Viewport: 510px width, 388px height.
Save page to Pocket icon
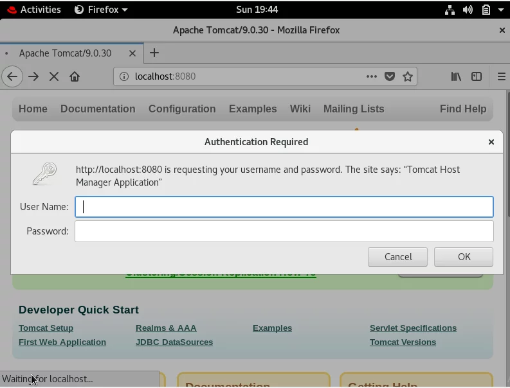[389, 76]
